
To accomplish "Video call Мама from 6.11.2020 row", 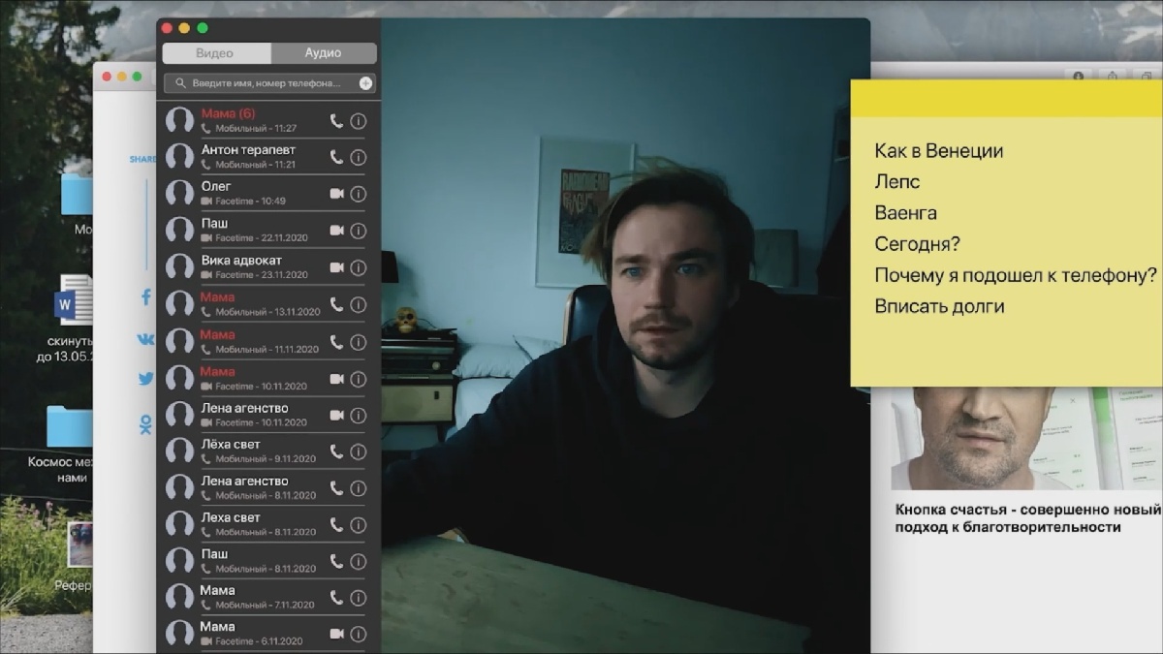I will (x=336, y=634).
